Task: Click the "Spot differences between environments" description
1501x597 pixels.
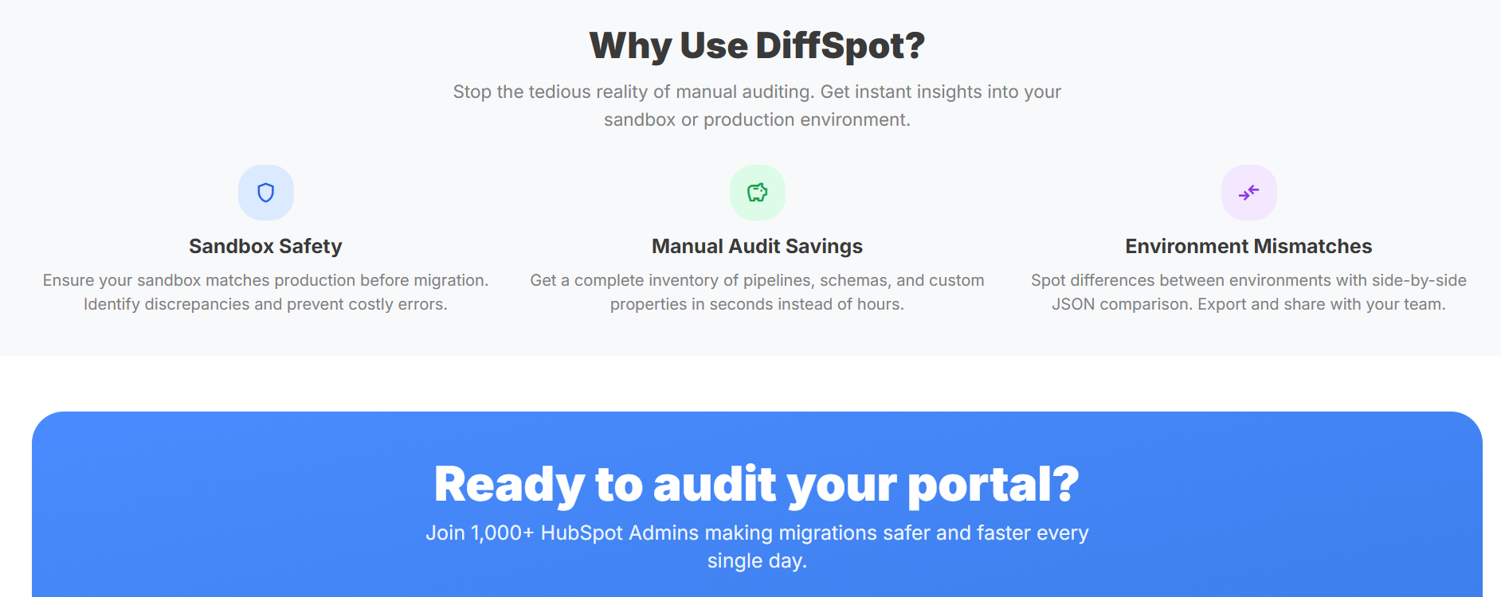Action: (x=1248, y=292)
